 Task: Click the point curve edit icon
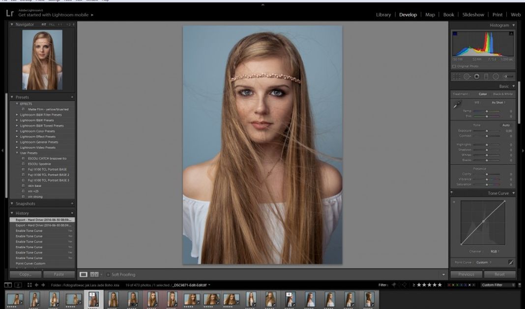click(x=511, y=262)
